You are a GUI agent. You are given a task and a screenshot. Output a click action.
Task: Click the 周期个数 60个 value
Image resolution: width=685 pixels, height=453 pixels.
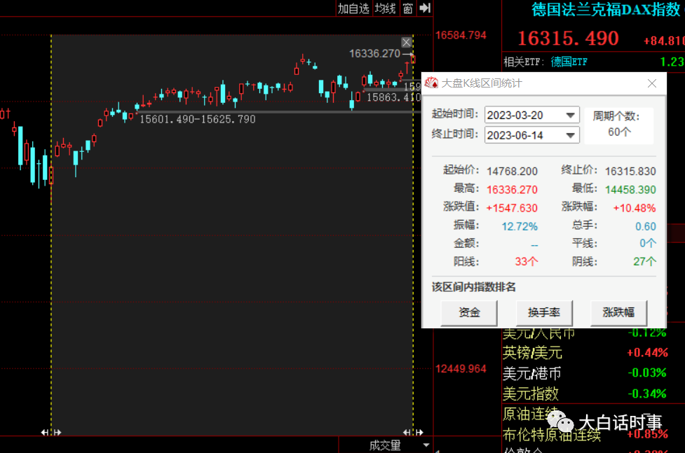click(x=619, y=132)
